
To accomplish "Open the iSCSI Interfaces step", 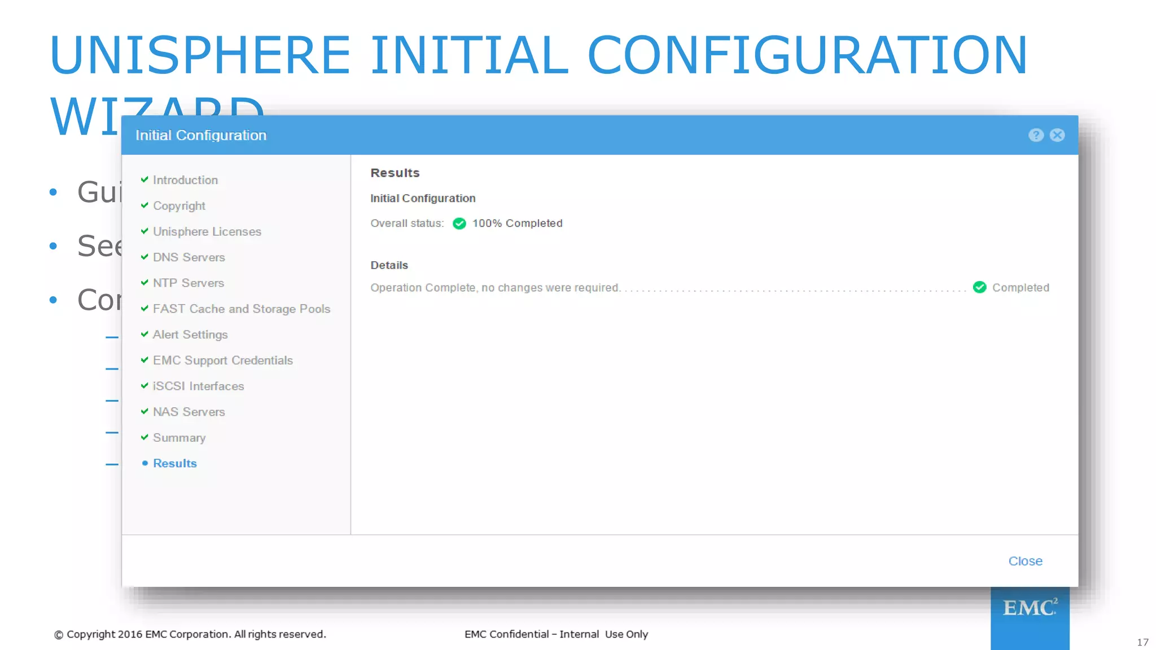I will pyautogui.click(x=199, y=386).
